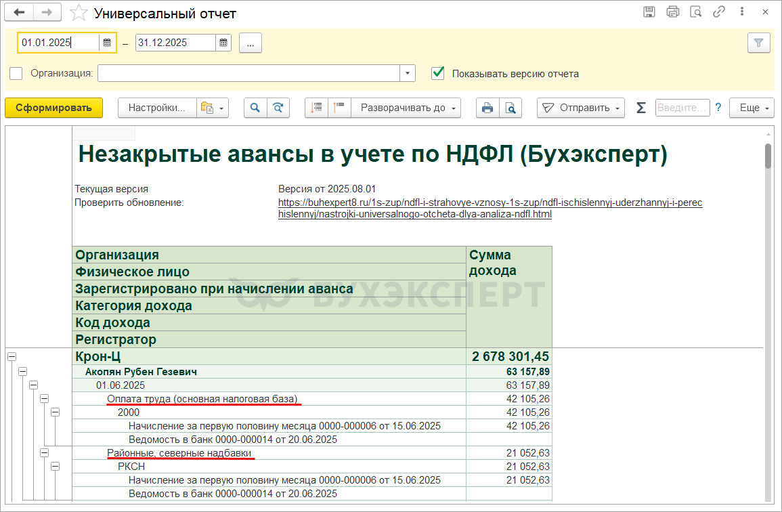
Task: Click the filter funnel icon at top right
Action: 758,43
